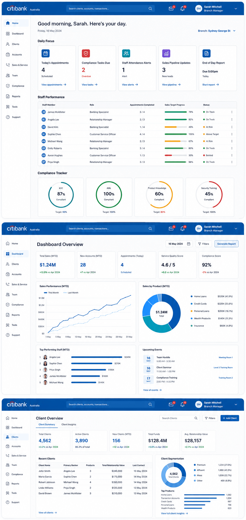Viewport: 246px width, 520px height.
Task: Expand the profile chevron in Home screen header
Action: click(x=236, y=9)
